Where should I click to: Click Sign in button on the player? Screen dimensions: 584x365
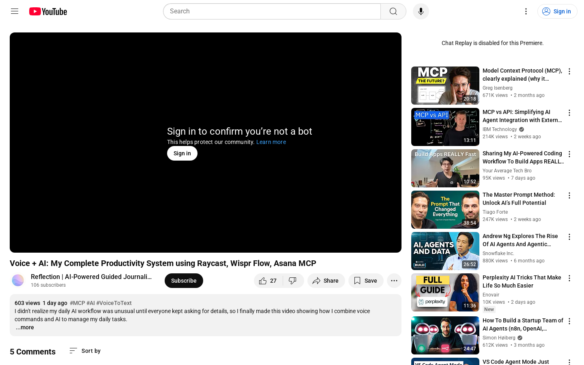click(182, 153)
